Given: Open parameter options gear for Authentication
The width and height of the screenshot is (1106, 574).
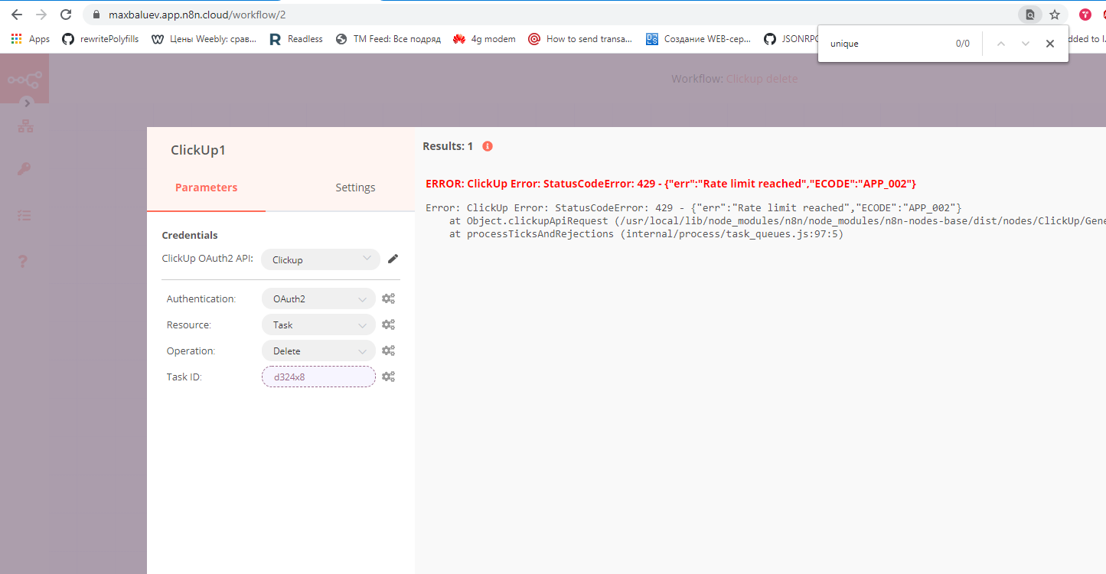Looking at the screenshot, I should click(389, 298).
